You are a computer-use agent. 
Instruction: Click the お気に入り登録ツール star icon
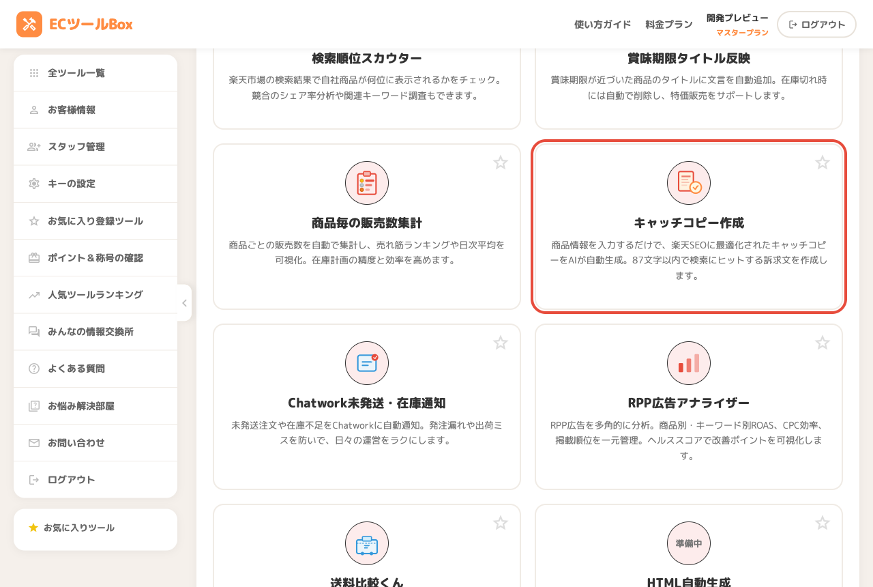(x=34, y=221)
